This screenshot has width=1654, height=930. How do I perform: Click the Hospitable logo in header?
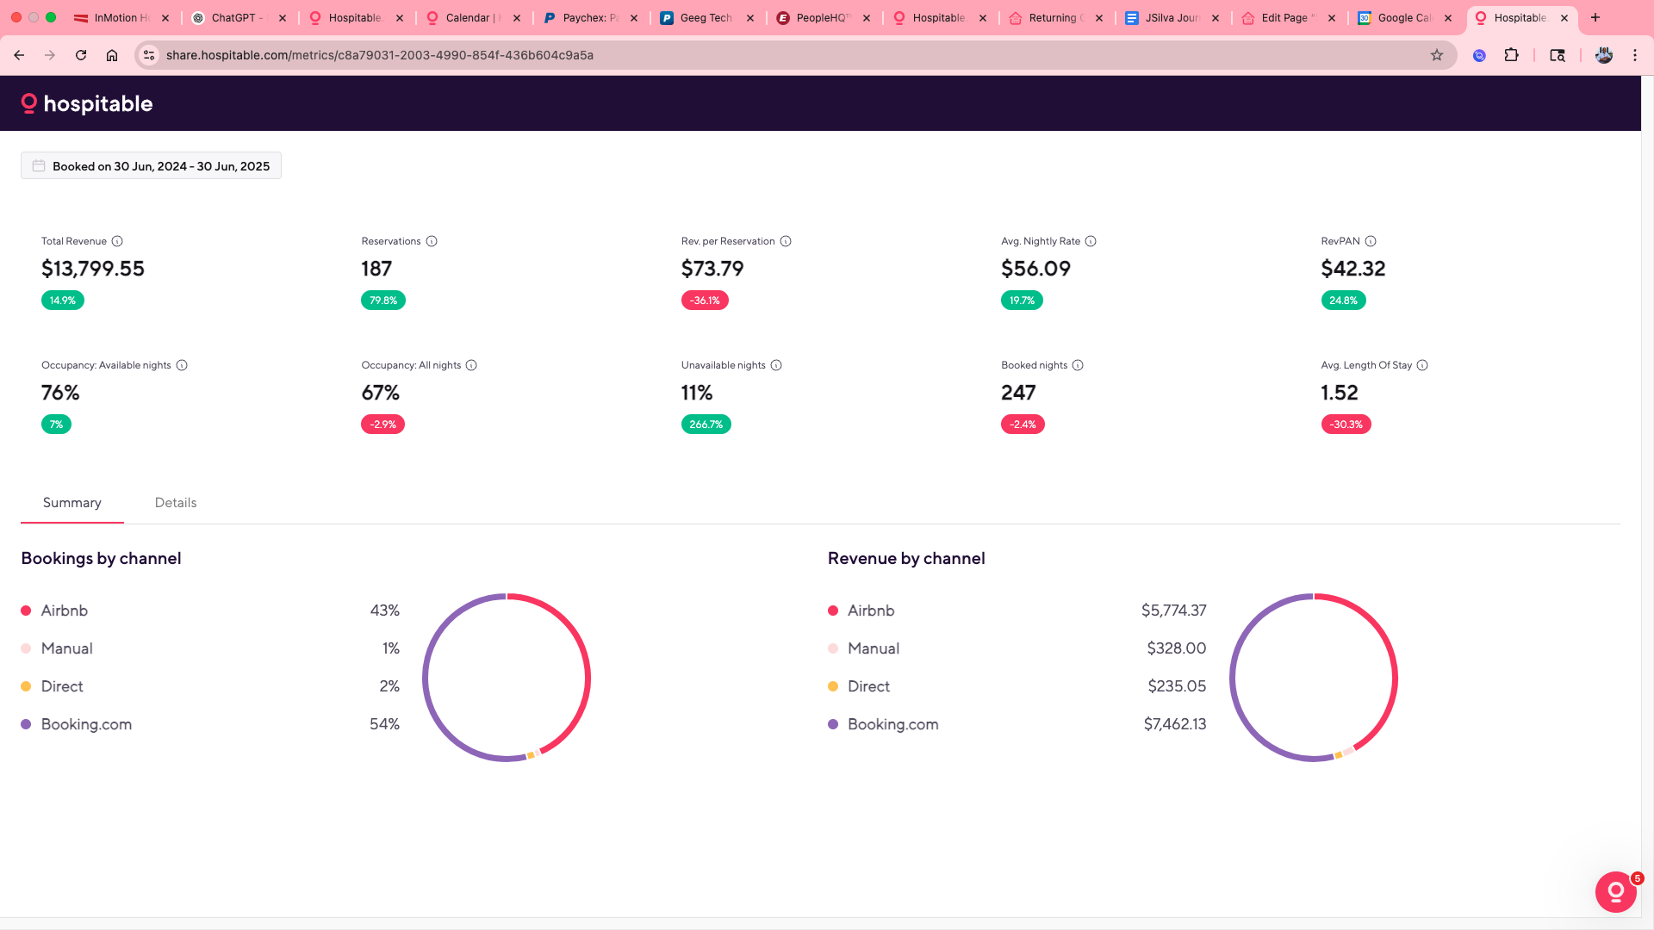pyautogui.click(x=87, y=104)
